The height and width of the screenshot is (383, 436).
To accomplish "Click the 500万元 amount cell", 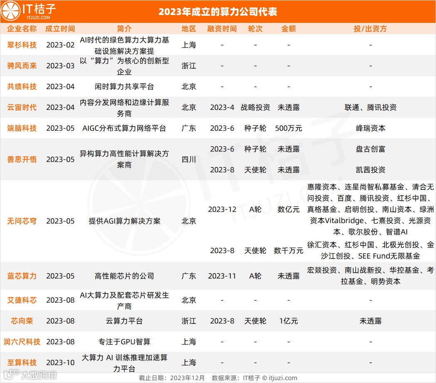I will [x=288, y=128].
